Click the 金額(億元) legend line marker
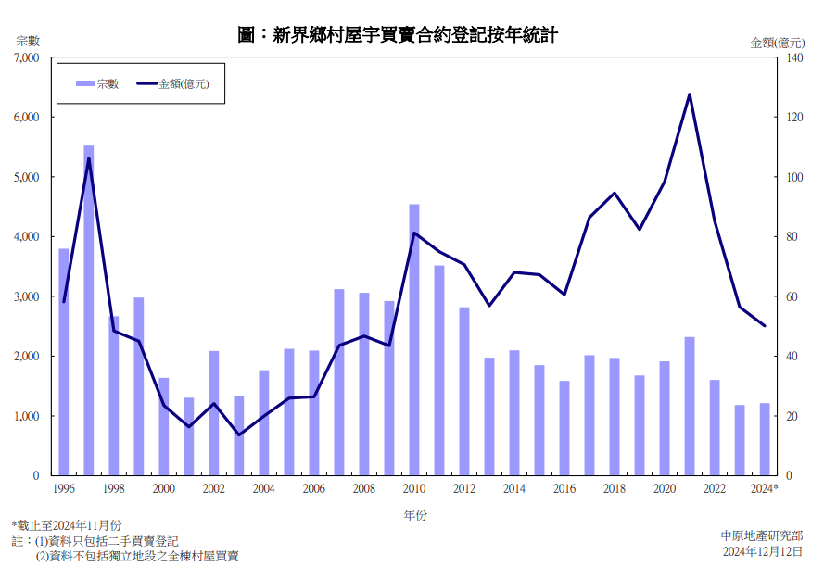Screen dimensions: 824x579 (146, 83)
